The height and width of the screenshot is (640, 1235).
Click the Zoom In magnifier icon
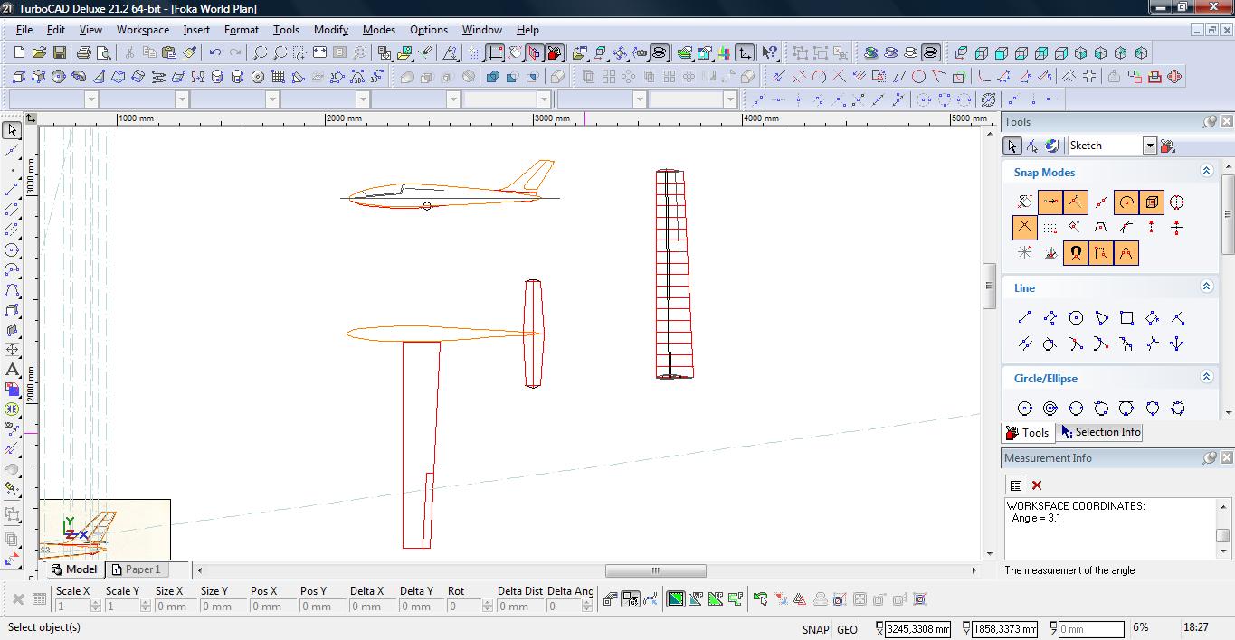260,53
